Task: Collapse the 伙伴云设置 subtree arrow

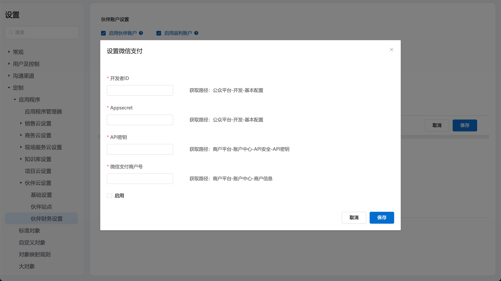Action: pos(21,183)
